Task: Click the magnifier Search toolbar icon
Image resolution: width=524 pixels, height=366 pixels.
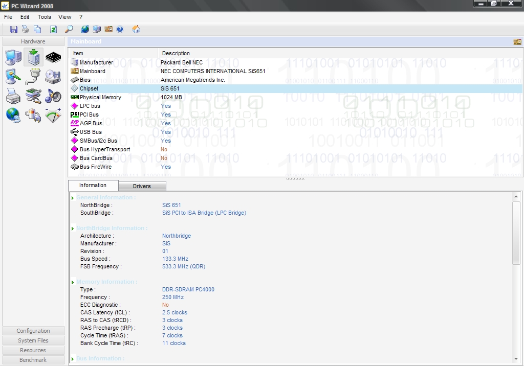Action: pyautogui.click(x=69, y=29)
